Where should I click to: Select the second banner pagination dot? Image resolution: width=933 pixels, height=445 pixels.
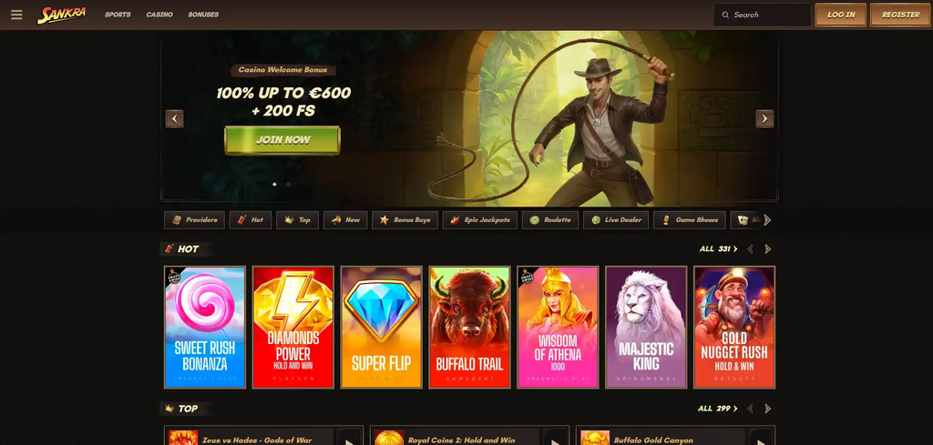click(289, 184)
